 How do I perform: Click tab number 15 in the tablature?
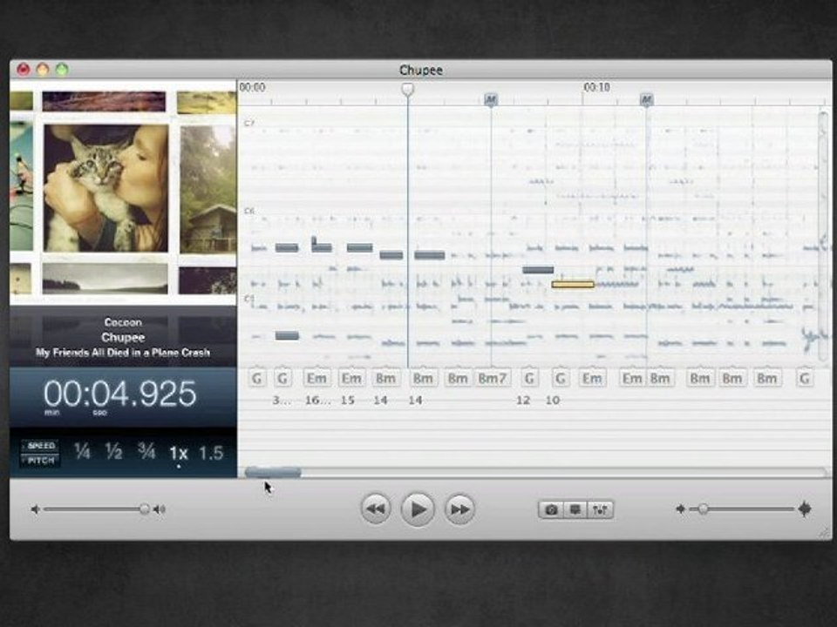(x=348, y=400)
